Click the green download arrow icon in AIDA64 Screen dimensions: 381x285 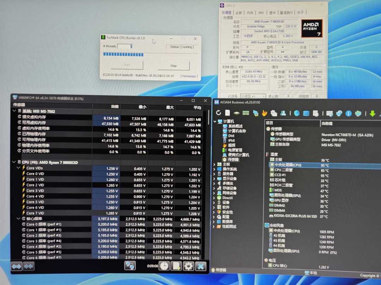[372, 113]
